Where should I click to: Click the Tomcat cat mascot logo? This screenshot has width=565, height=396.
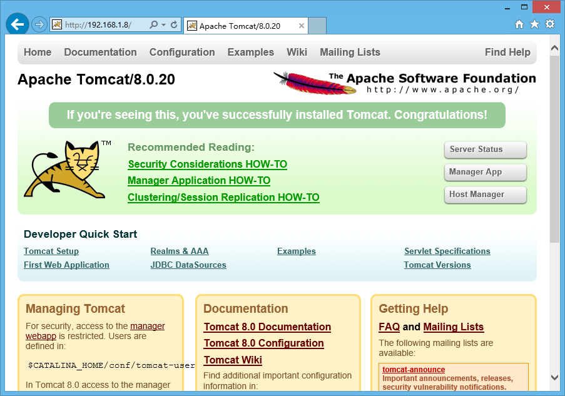pos(66,169)
